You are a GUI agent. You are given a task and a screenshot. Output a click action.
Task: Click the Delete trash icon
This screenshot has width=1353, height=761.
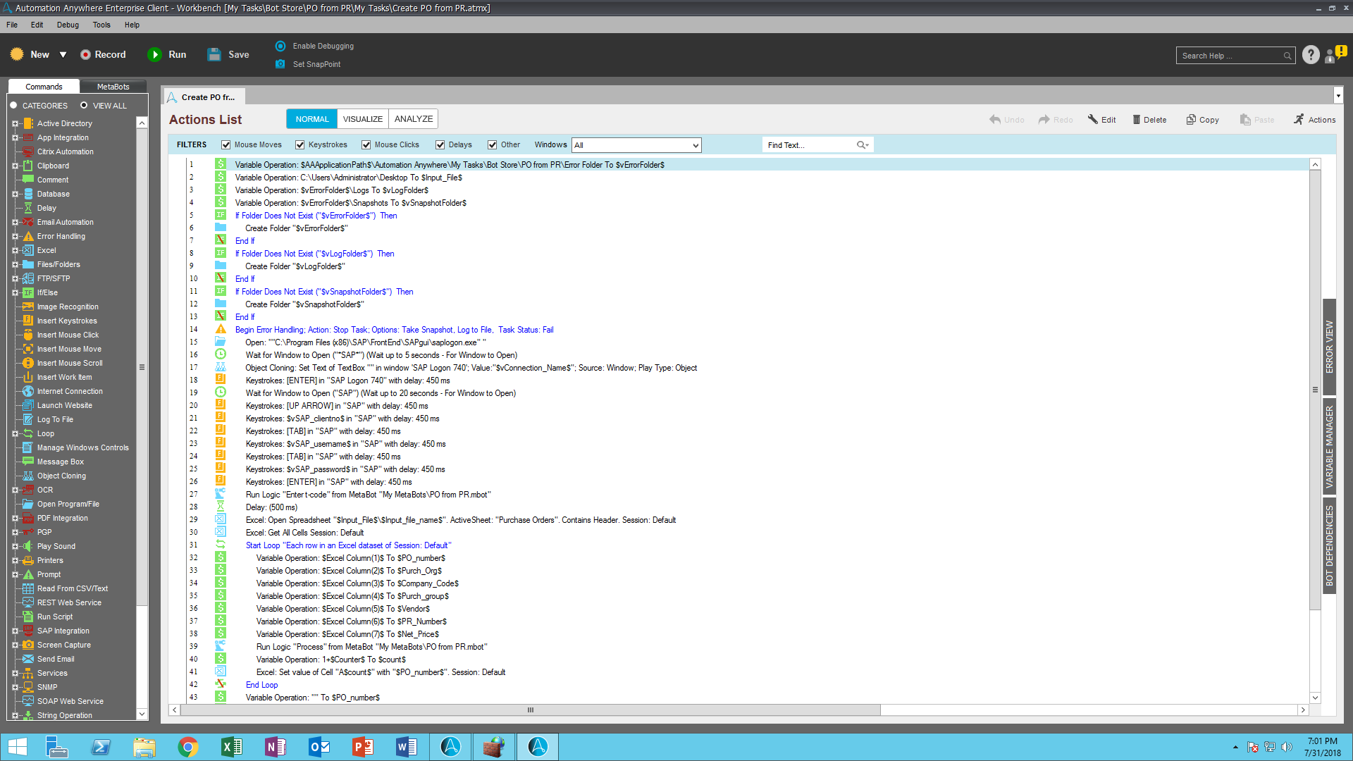pyautogui.click(x=1136, y=120)
